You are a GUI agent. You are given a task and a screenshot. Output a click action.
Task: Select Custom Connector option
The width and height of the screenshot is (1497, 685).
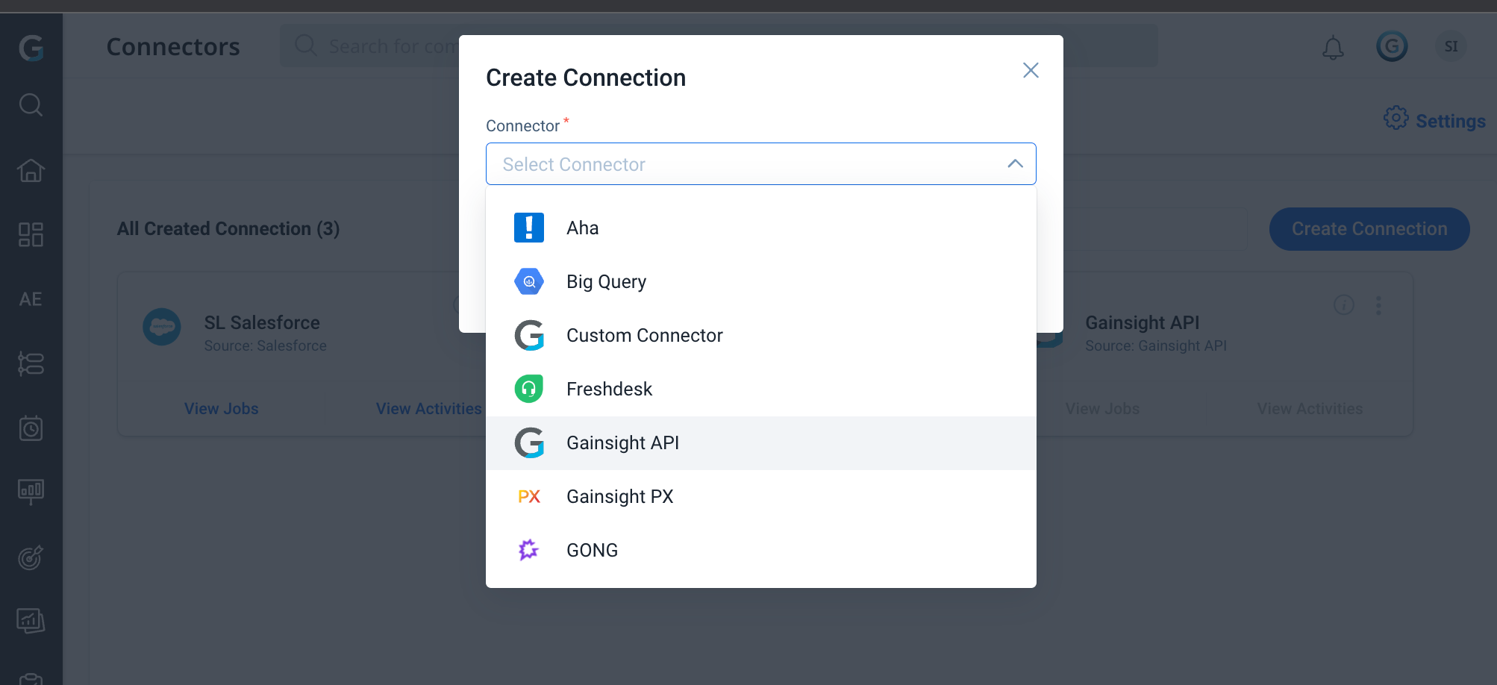(760, 335)
